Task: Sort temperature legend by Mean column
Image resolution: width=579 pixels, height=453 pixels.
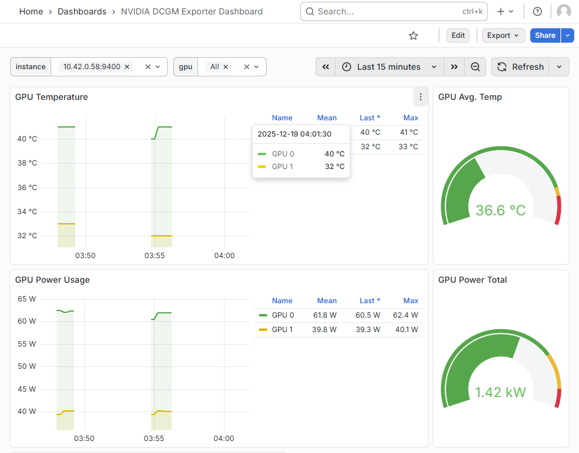Action: click(x=327, y=118)
